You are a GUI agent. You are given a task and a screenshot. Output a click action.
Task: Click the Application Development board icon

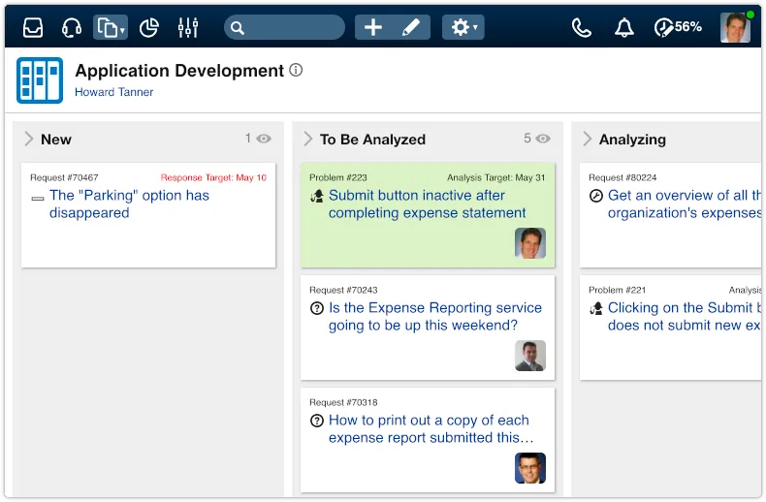(40, 80)
